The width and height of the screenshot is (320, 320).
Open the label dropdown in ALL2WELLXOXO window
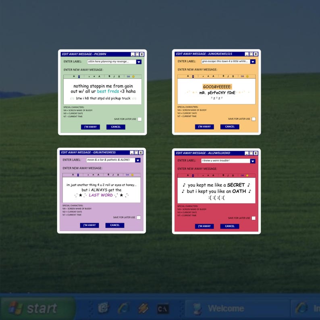click(x=253, y=161)
